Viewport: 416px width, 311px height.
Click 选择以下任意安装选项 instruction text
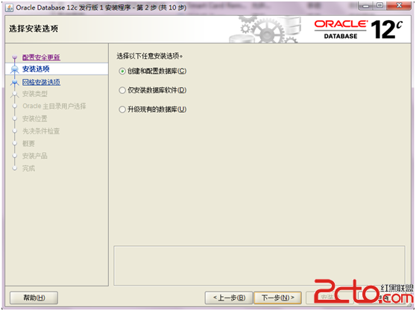click(150, 56)
